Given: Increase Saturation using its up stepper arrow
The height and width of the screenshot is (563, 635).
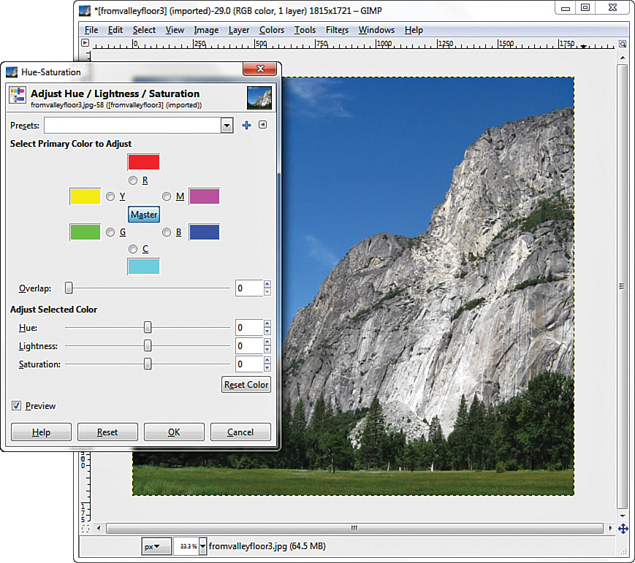Looking at the screenshot, I should (x=268, y=361).
